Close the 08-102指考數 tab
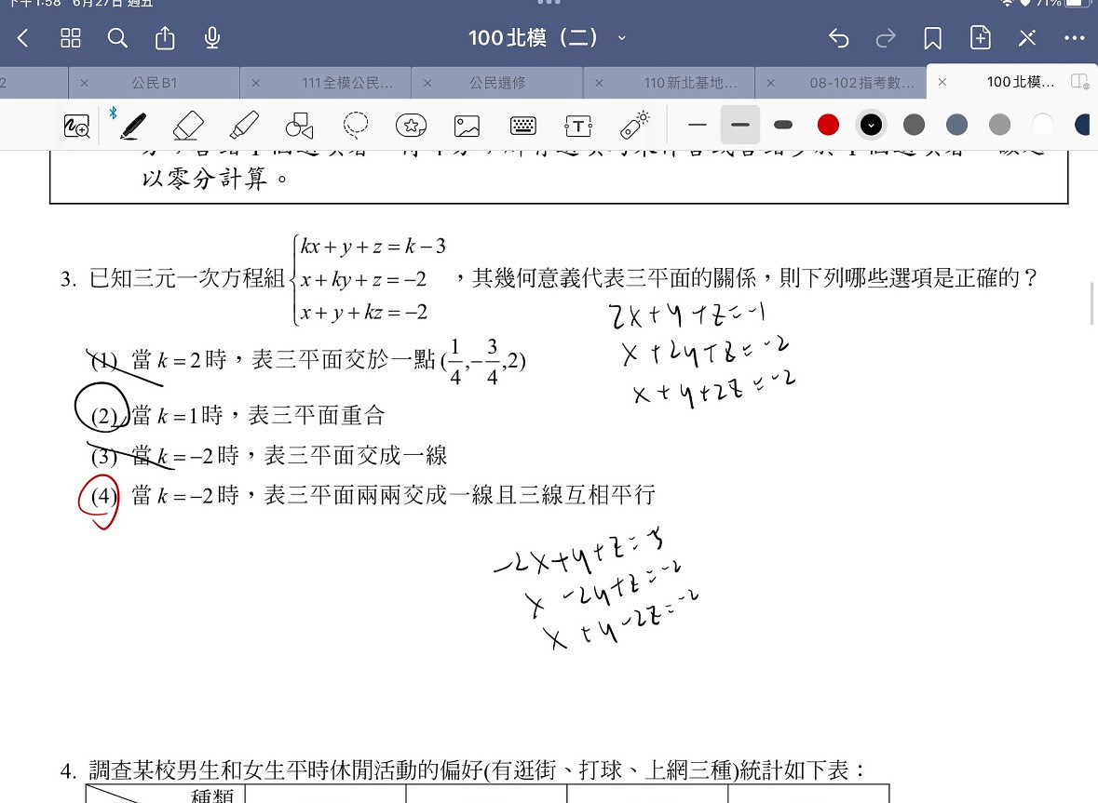 (770, 83)
